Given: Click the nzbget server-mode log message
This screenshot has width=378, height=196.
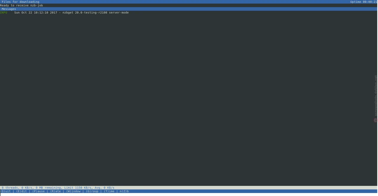Looking at the screenshot, I should tap(71, 12).
